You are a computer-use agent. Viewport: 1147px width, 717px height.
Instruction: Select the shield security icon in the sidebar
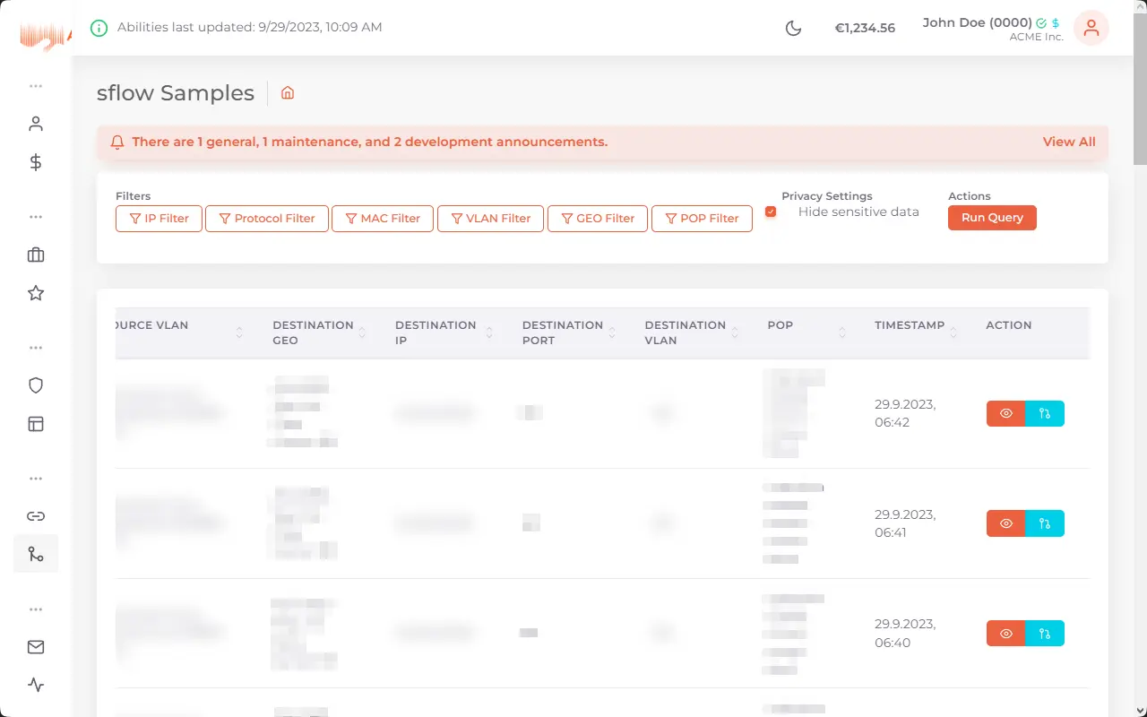(x=35, y=384)
